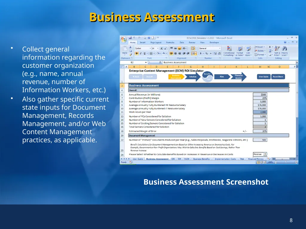Click the User Guide button on sheet
Viewport: 306px width, 229px height.
(x=264, y=77)
